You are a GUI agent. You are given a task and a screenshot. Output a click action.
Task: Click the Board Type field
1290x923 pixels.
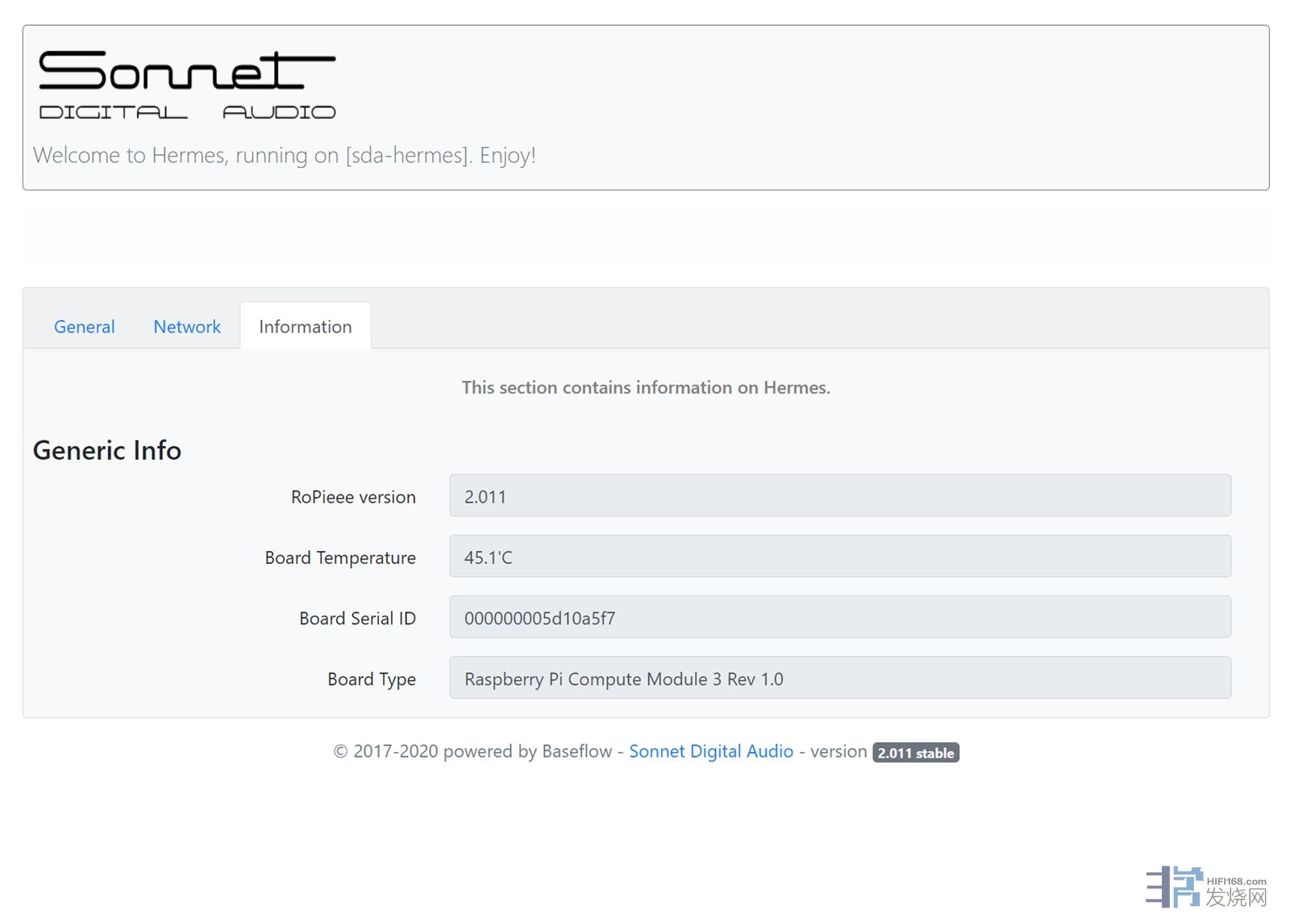(x=839, y=679)
